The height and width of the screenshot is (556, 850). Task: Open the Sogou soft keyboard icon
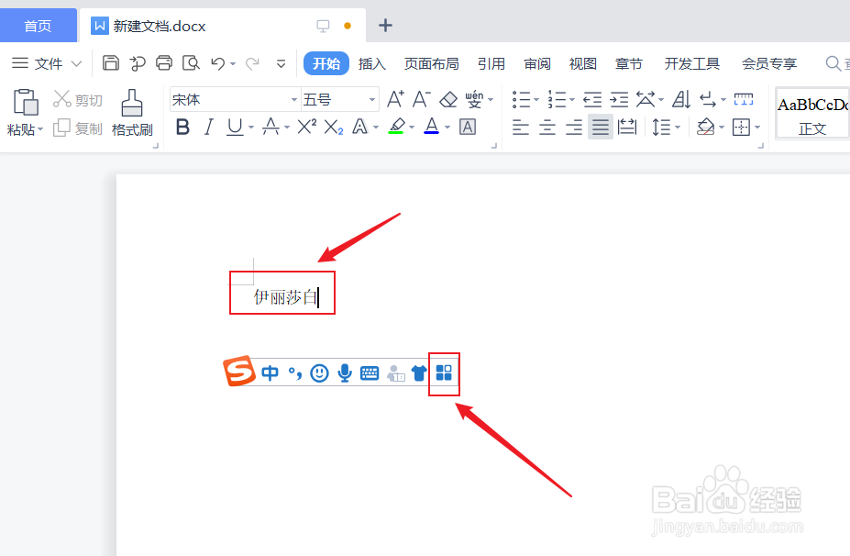pyautogui.click(x=369, y=373)
